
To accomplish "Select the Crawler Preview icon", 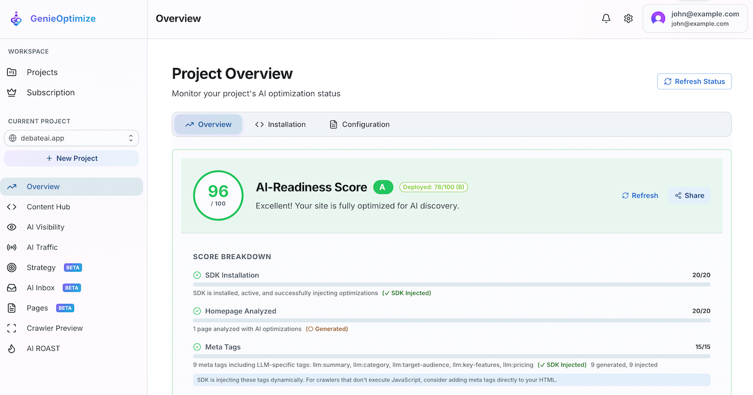I will (x=12, y=328).
